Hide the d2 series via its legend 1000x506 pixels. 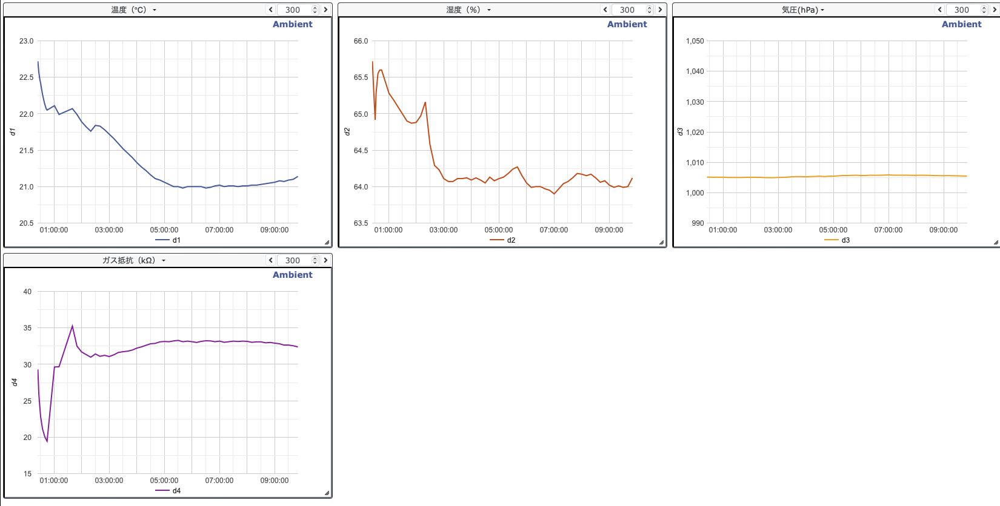tap(503, 240)
